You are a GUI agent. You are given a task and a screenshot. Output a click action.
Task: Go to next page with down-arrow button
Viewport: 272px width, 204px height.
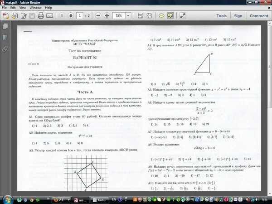pos(71,15)
